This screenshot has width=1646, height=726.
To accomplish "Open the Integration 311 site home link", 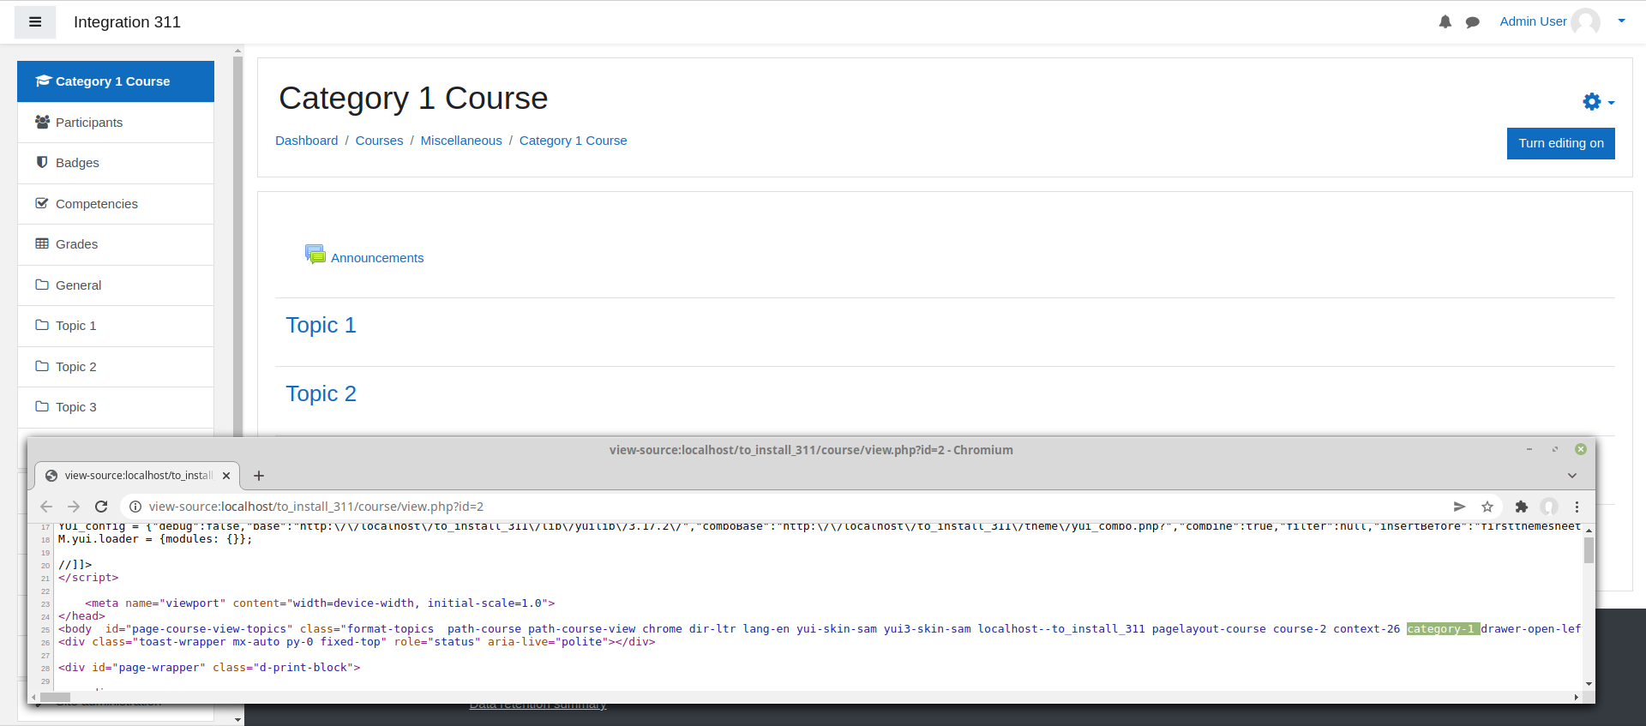I will 127,22.
